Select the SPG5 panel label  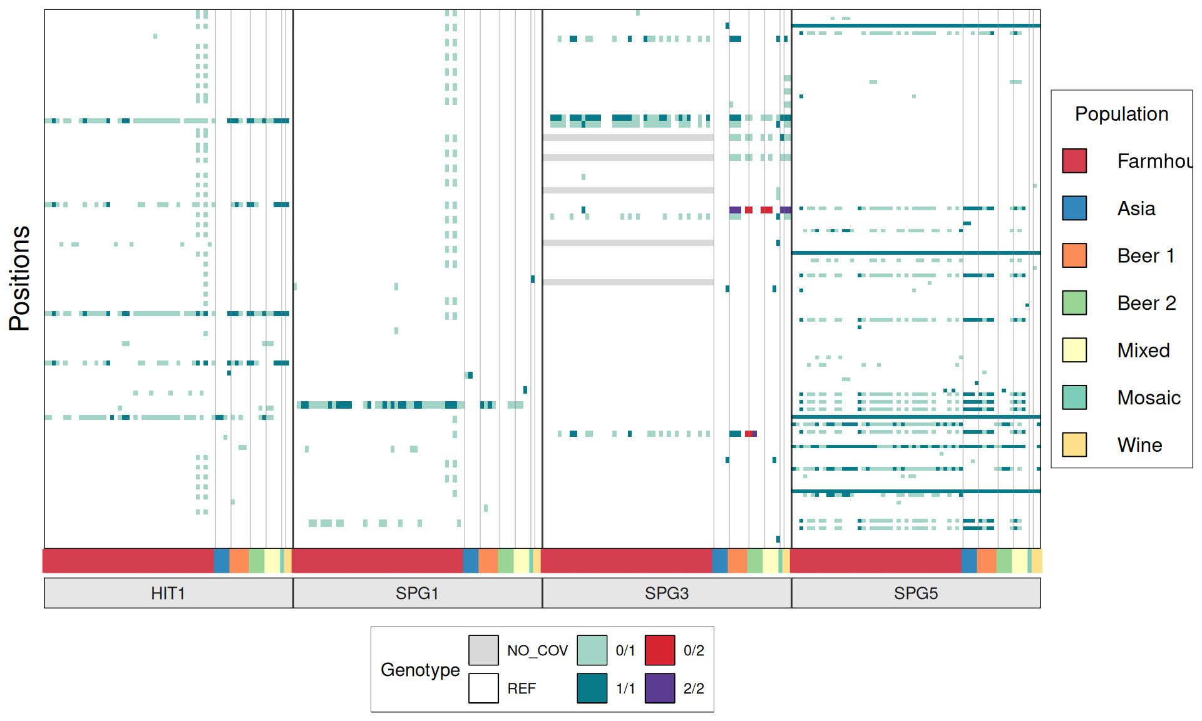click(916, 593)
